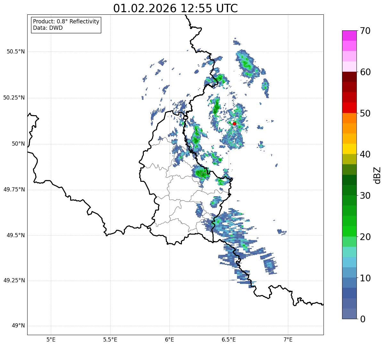Image resolution: width=385 pixels, height=346 pixels.
Task: Click the 'dBZ' colorbar label
Action: pos(377,175)
